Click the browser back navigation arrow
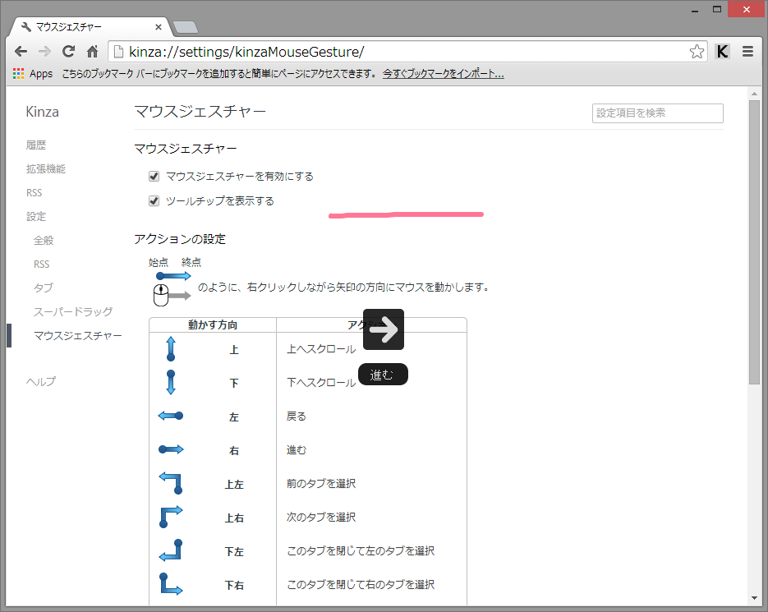This screenshot has width=768, height=612. pos(21,51)
